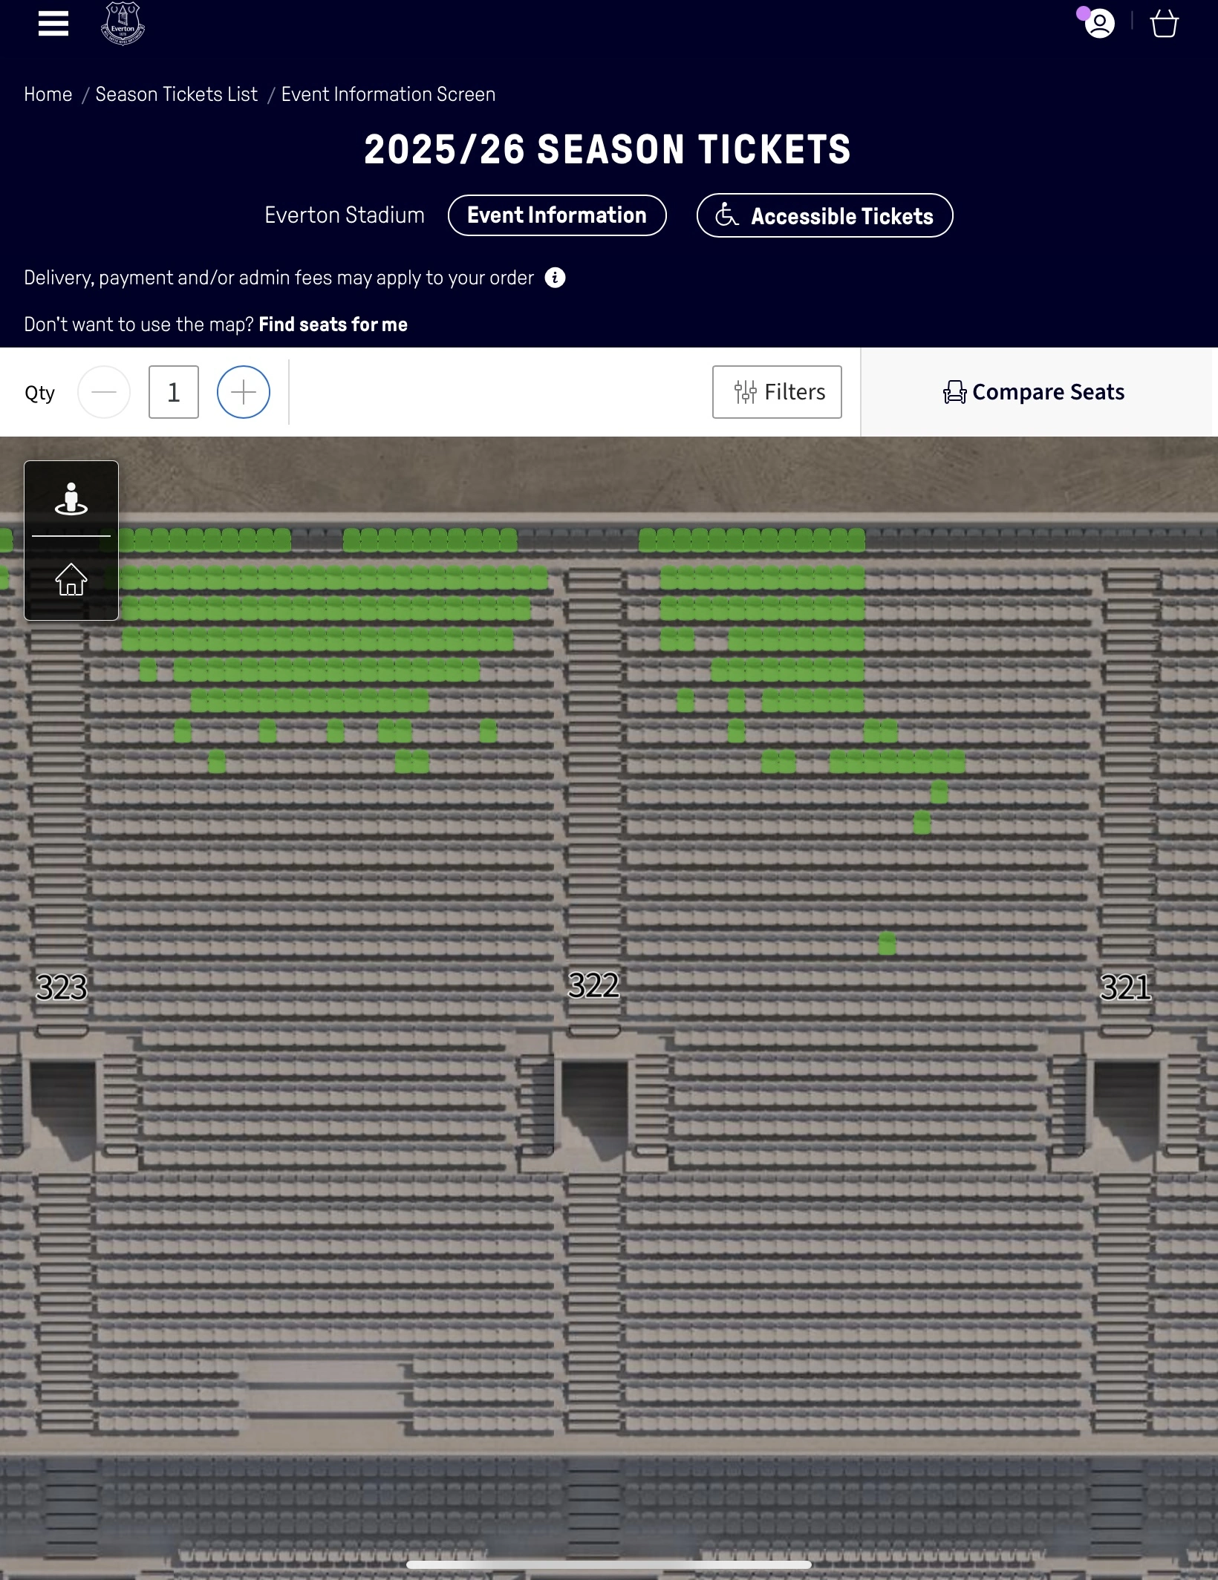Click the Everton club crest logo
The height and width of the screenshot is (1580, 1218).
click(x=123, y=24)
